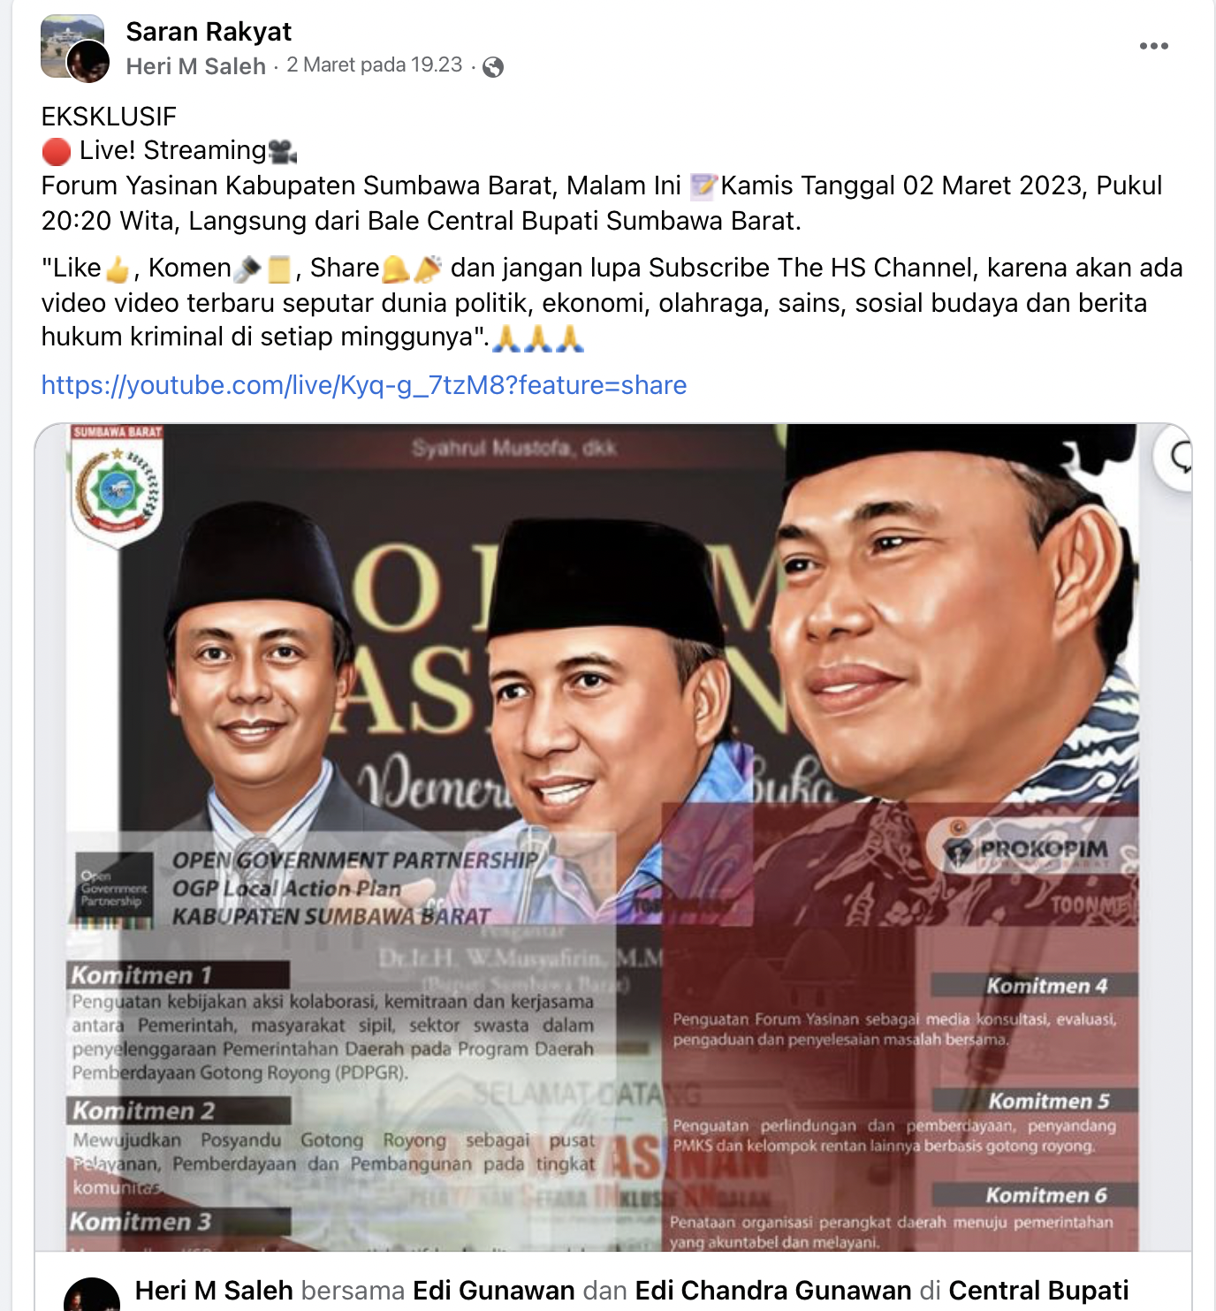Open the Saran Rakyat group page
Viewport: 1216px width, 1311px height.
pyautogui.click(x=209, y=32)
